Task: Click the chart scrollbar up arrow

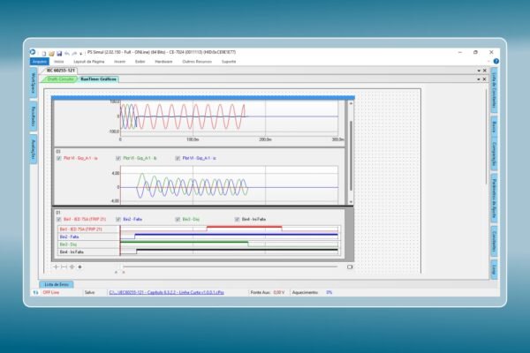Action: (x=351, y=103)
